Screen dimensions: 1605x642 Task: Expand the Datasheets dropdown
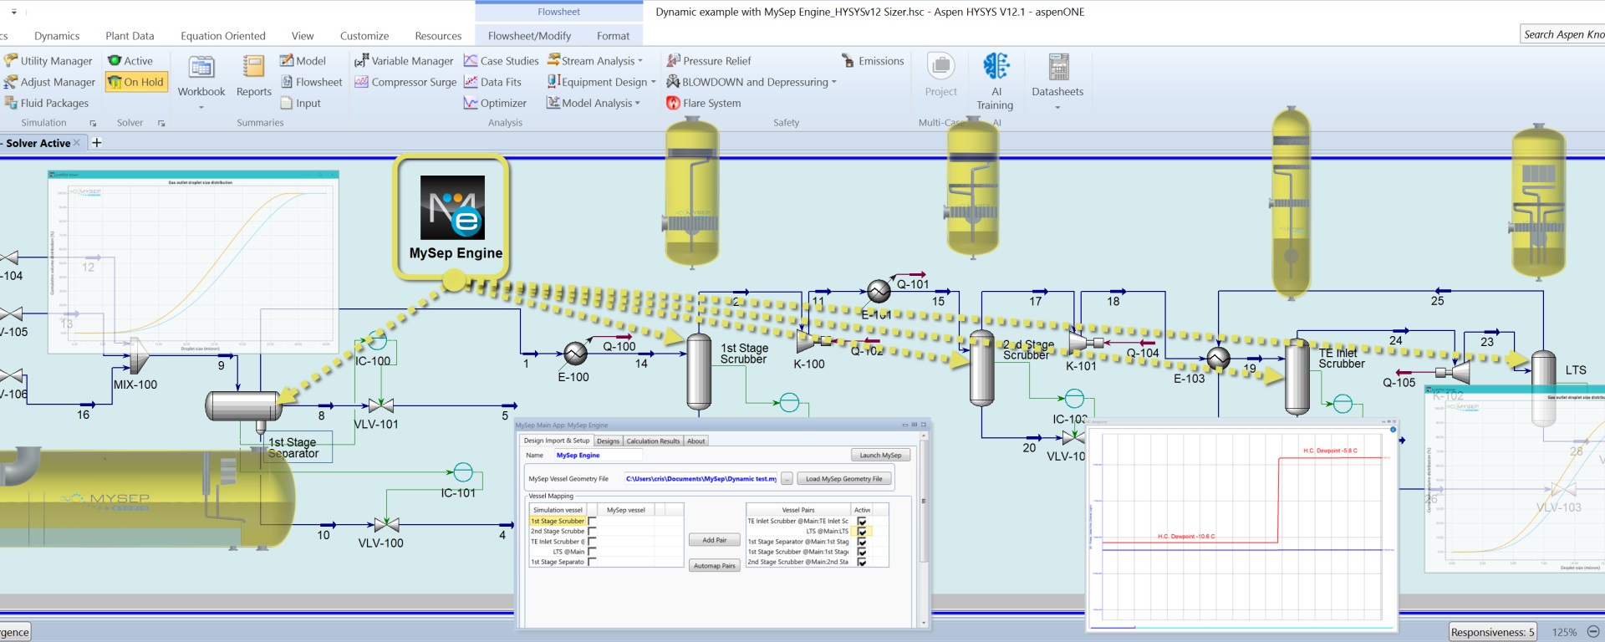1057,107
